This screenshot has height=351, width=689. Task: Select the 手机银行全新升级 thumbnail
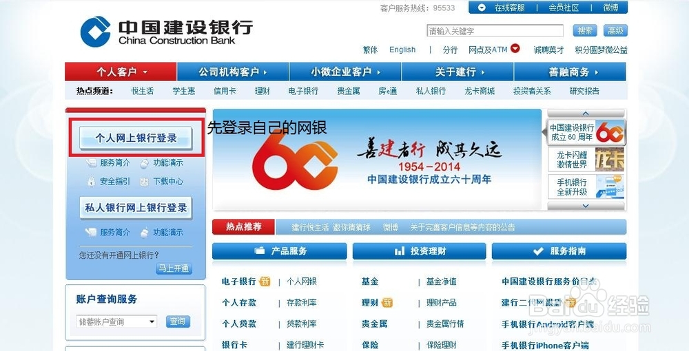coord(586,187)
